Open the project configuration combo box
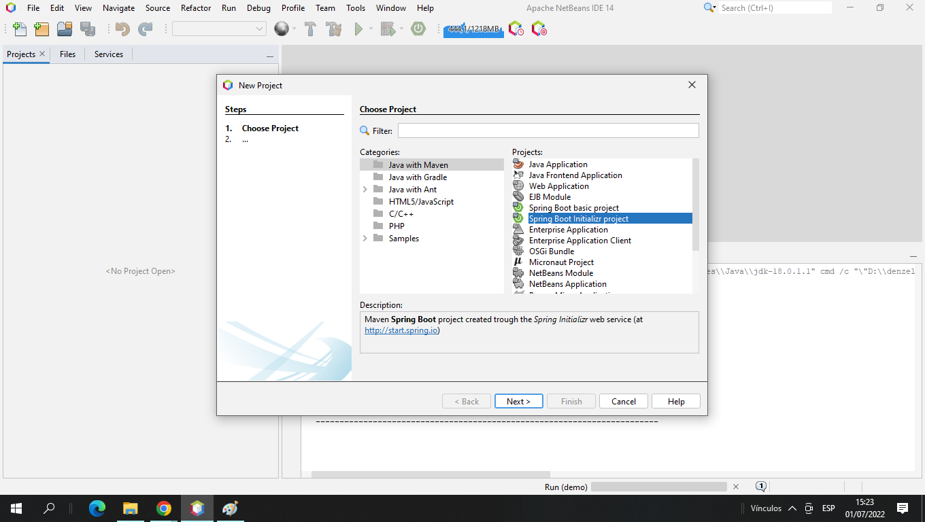The height and width of the screenshot is (522, 925). [219, 29]
